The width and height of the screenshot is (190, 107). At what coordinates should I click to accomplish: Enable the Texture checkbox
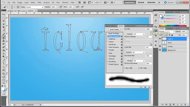(107, 42)
